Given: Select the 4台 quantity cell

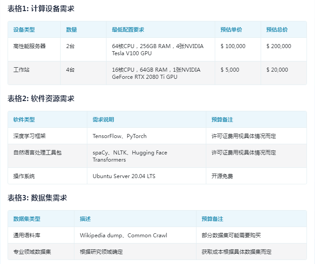Looking at the screenshot, I should (83, 73).
